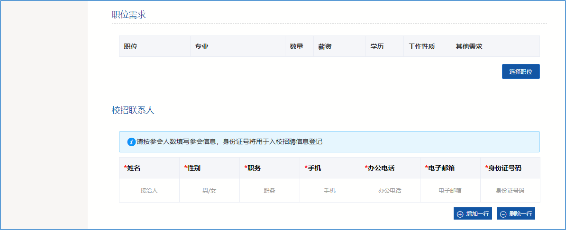Viewport: 566px width, 230px height.
Task: Focus the 接洽人 name input field
Action: (x=149, y=190)
